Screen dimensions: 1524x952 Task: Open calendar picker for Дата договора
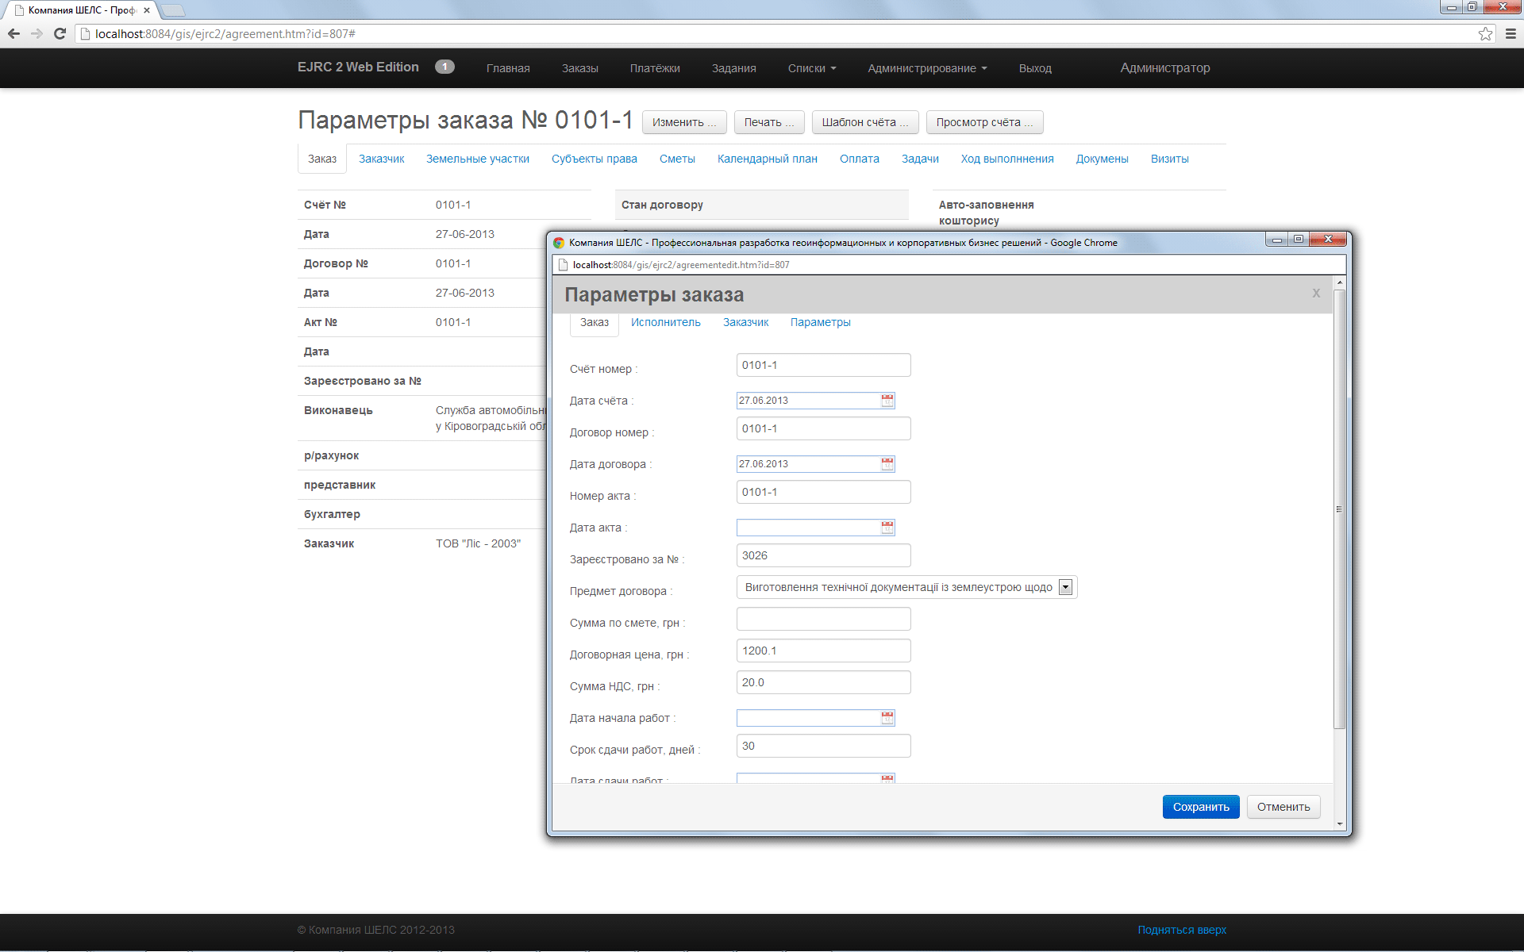(887, 464)
